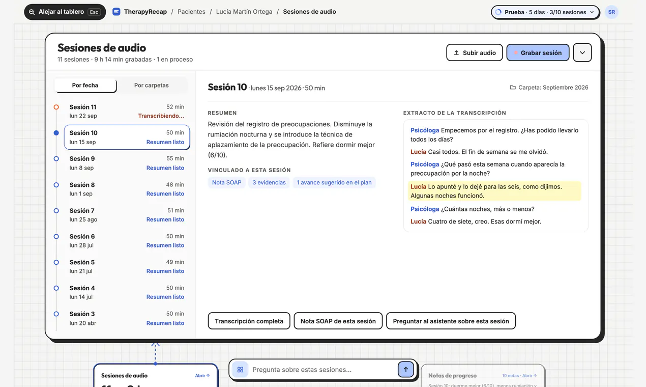Upload a file via Subir audio
This screenshot has height=387, width=646.
pyautogui.click(x=475, y=52)
